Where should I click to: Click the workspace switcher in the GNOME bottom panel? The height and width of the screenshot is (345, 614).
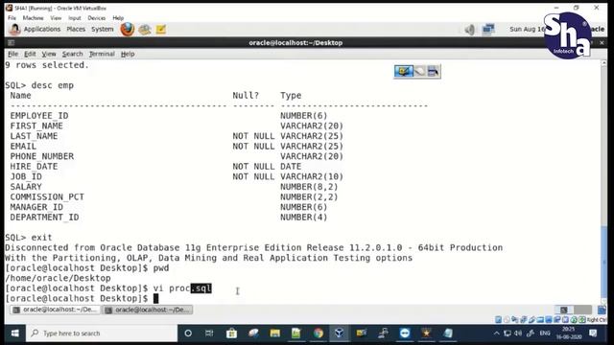tap(573, 310)
